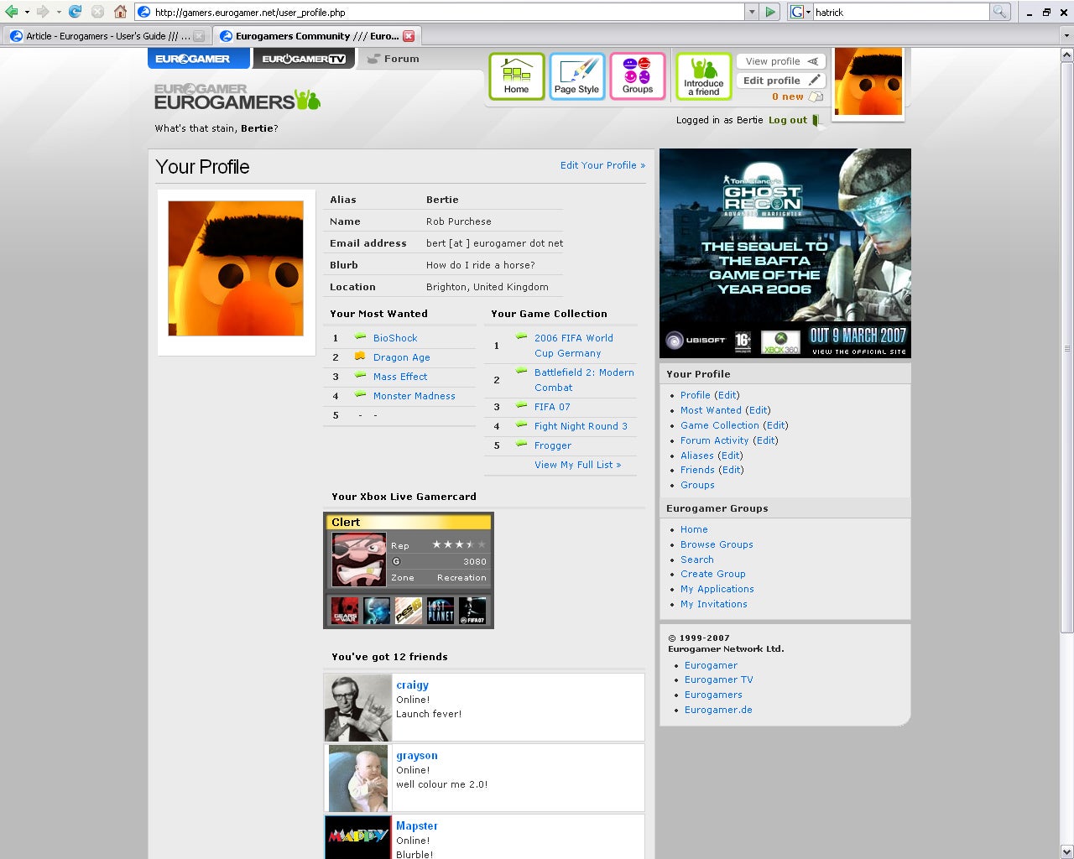Open the Eurogamer.de footer link
This screenshot has width=1074, height=859.
pos(718,710)
